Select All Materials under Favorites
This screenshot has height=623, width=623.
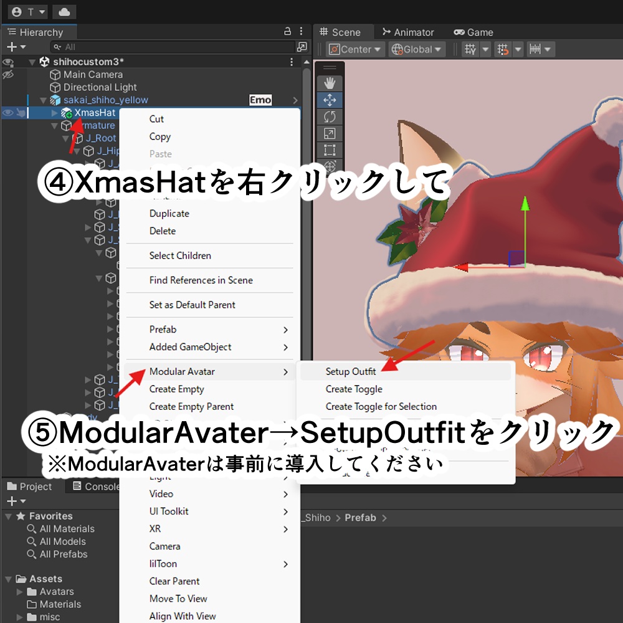(x=61, y=529)
